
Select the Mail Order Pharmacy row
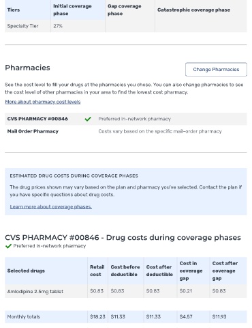(x=126, y=131)
